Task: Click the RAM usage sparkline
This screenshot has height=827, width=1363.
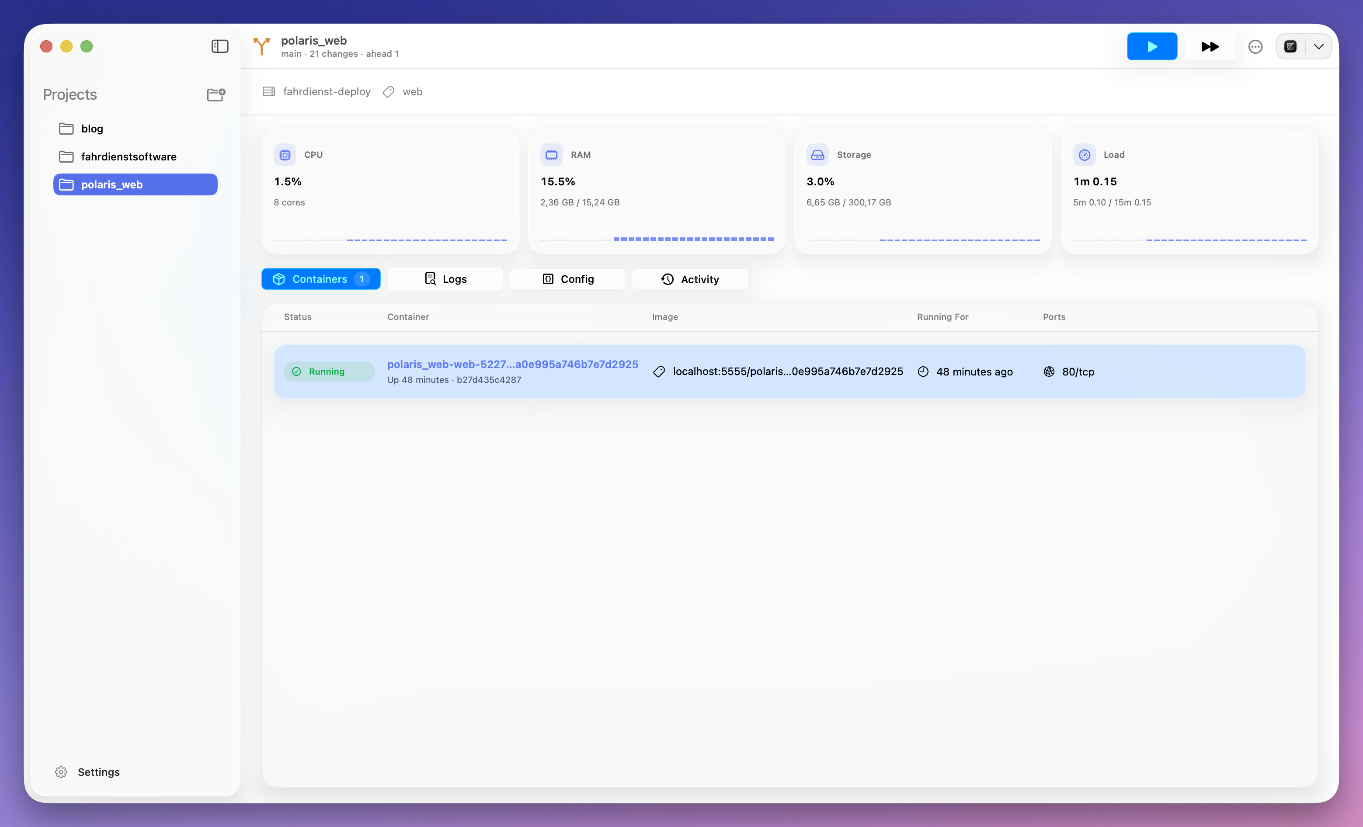Action: (657, 240)
